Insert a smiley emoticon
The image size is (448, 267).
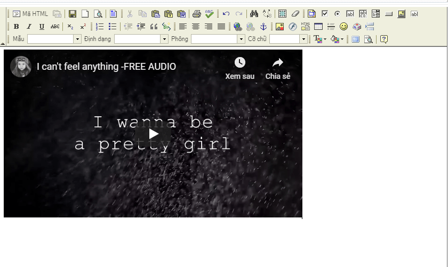tap(344, 27)
